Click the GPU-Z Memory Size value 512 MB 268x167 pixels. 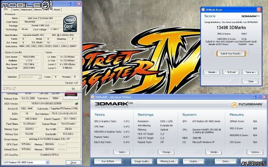click(x=29, y=134)
